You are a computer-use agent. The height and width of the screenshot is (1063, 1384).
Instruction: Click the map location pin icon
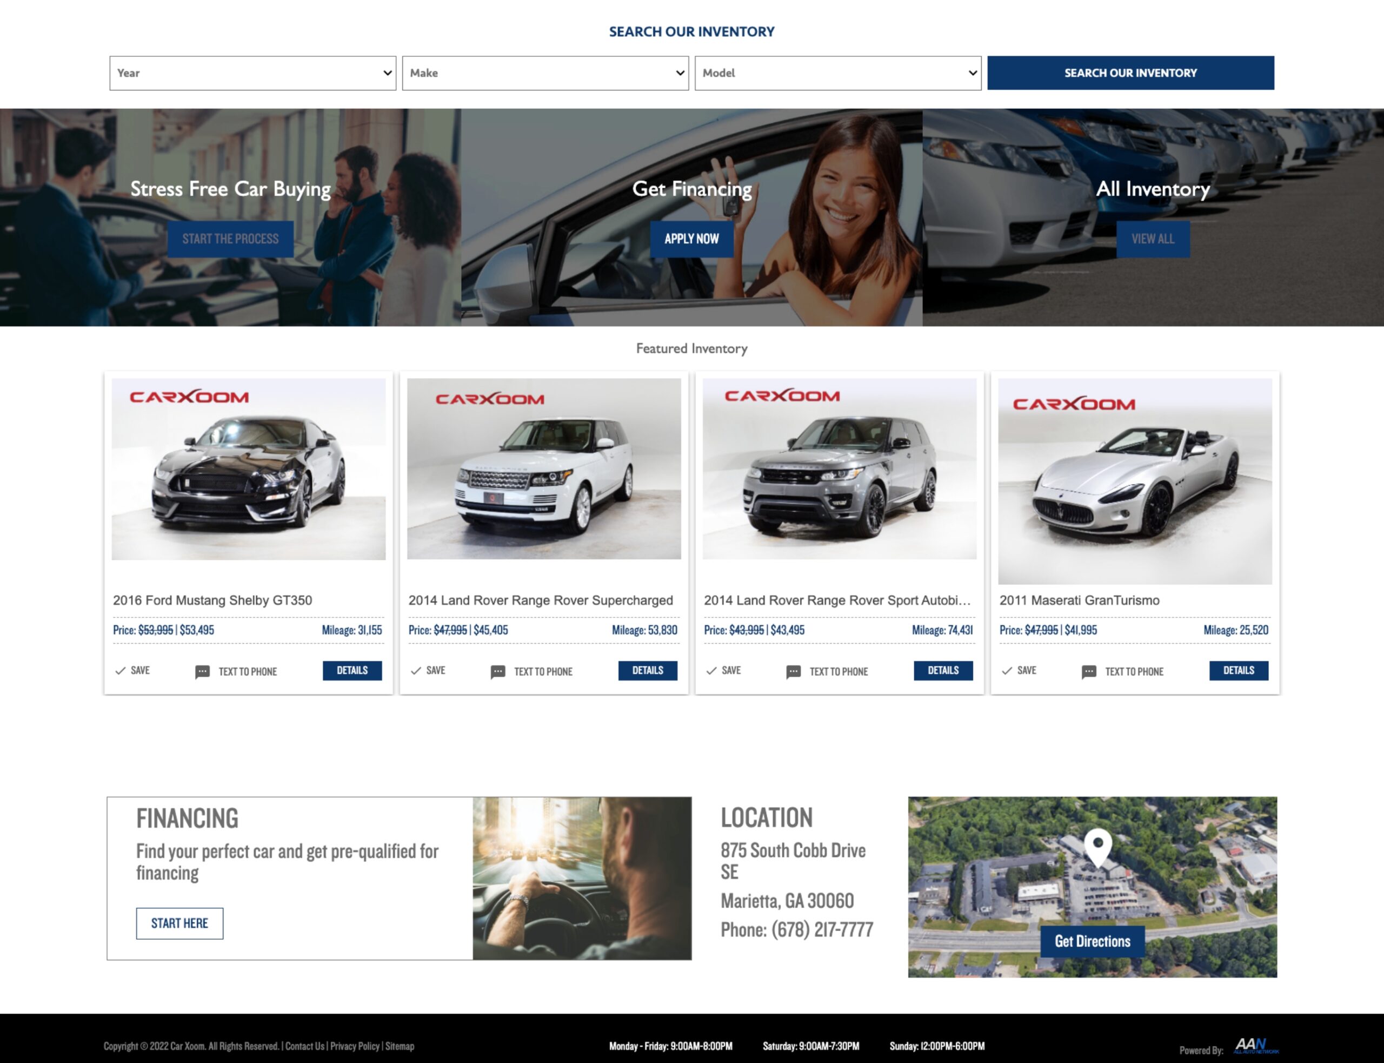click(x=1098, y=848)
